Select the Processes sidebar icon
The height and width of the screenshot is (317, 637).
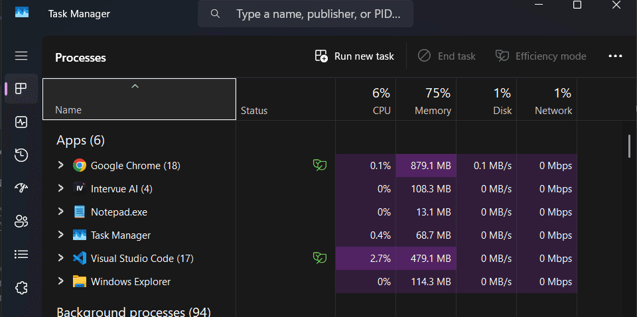coord(21,88)
